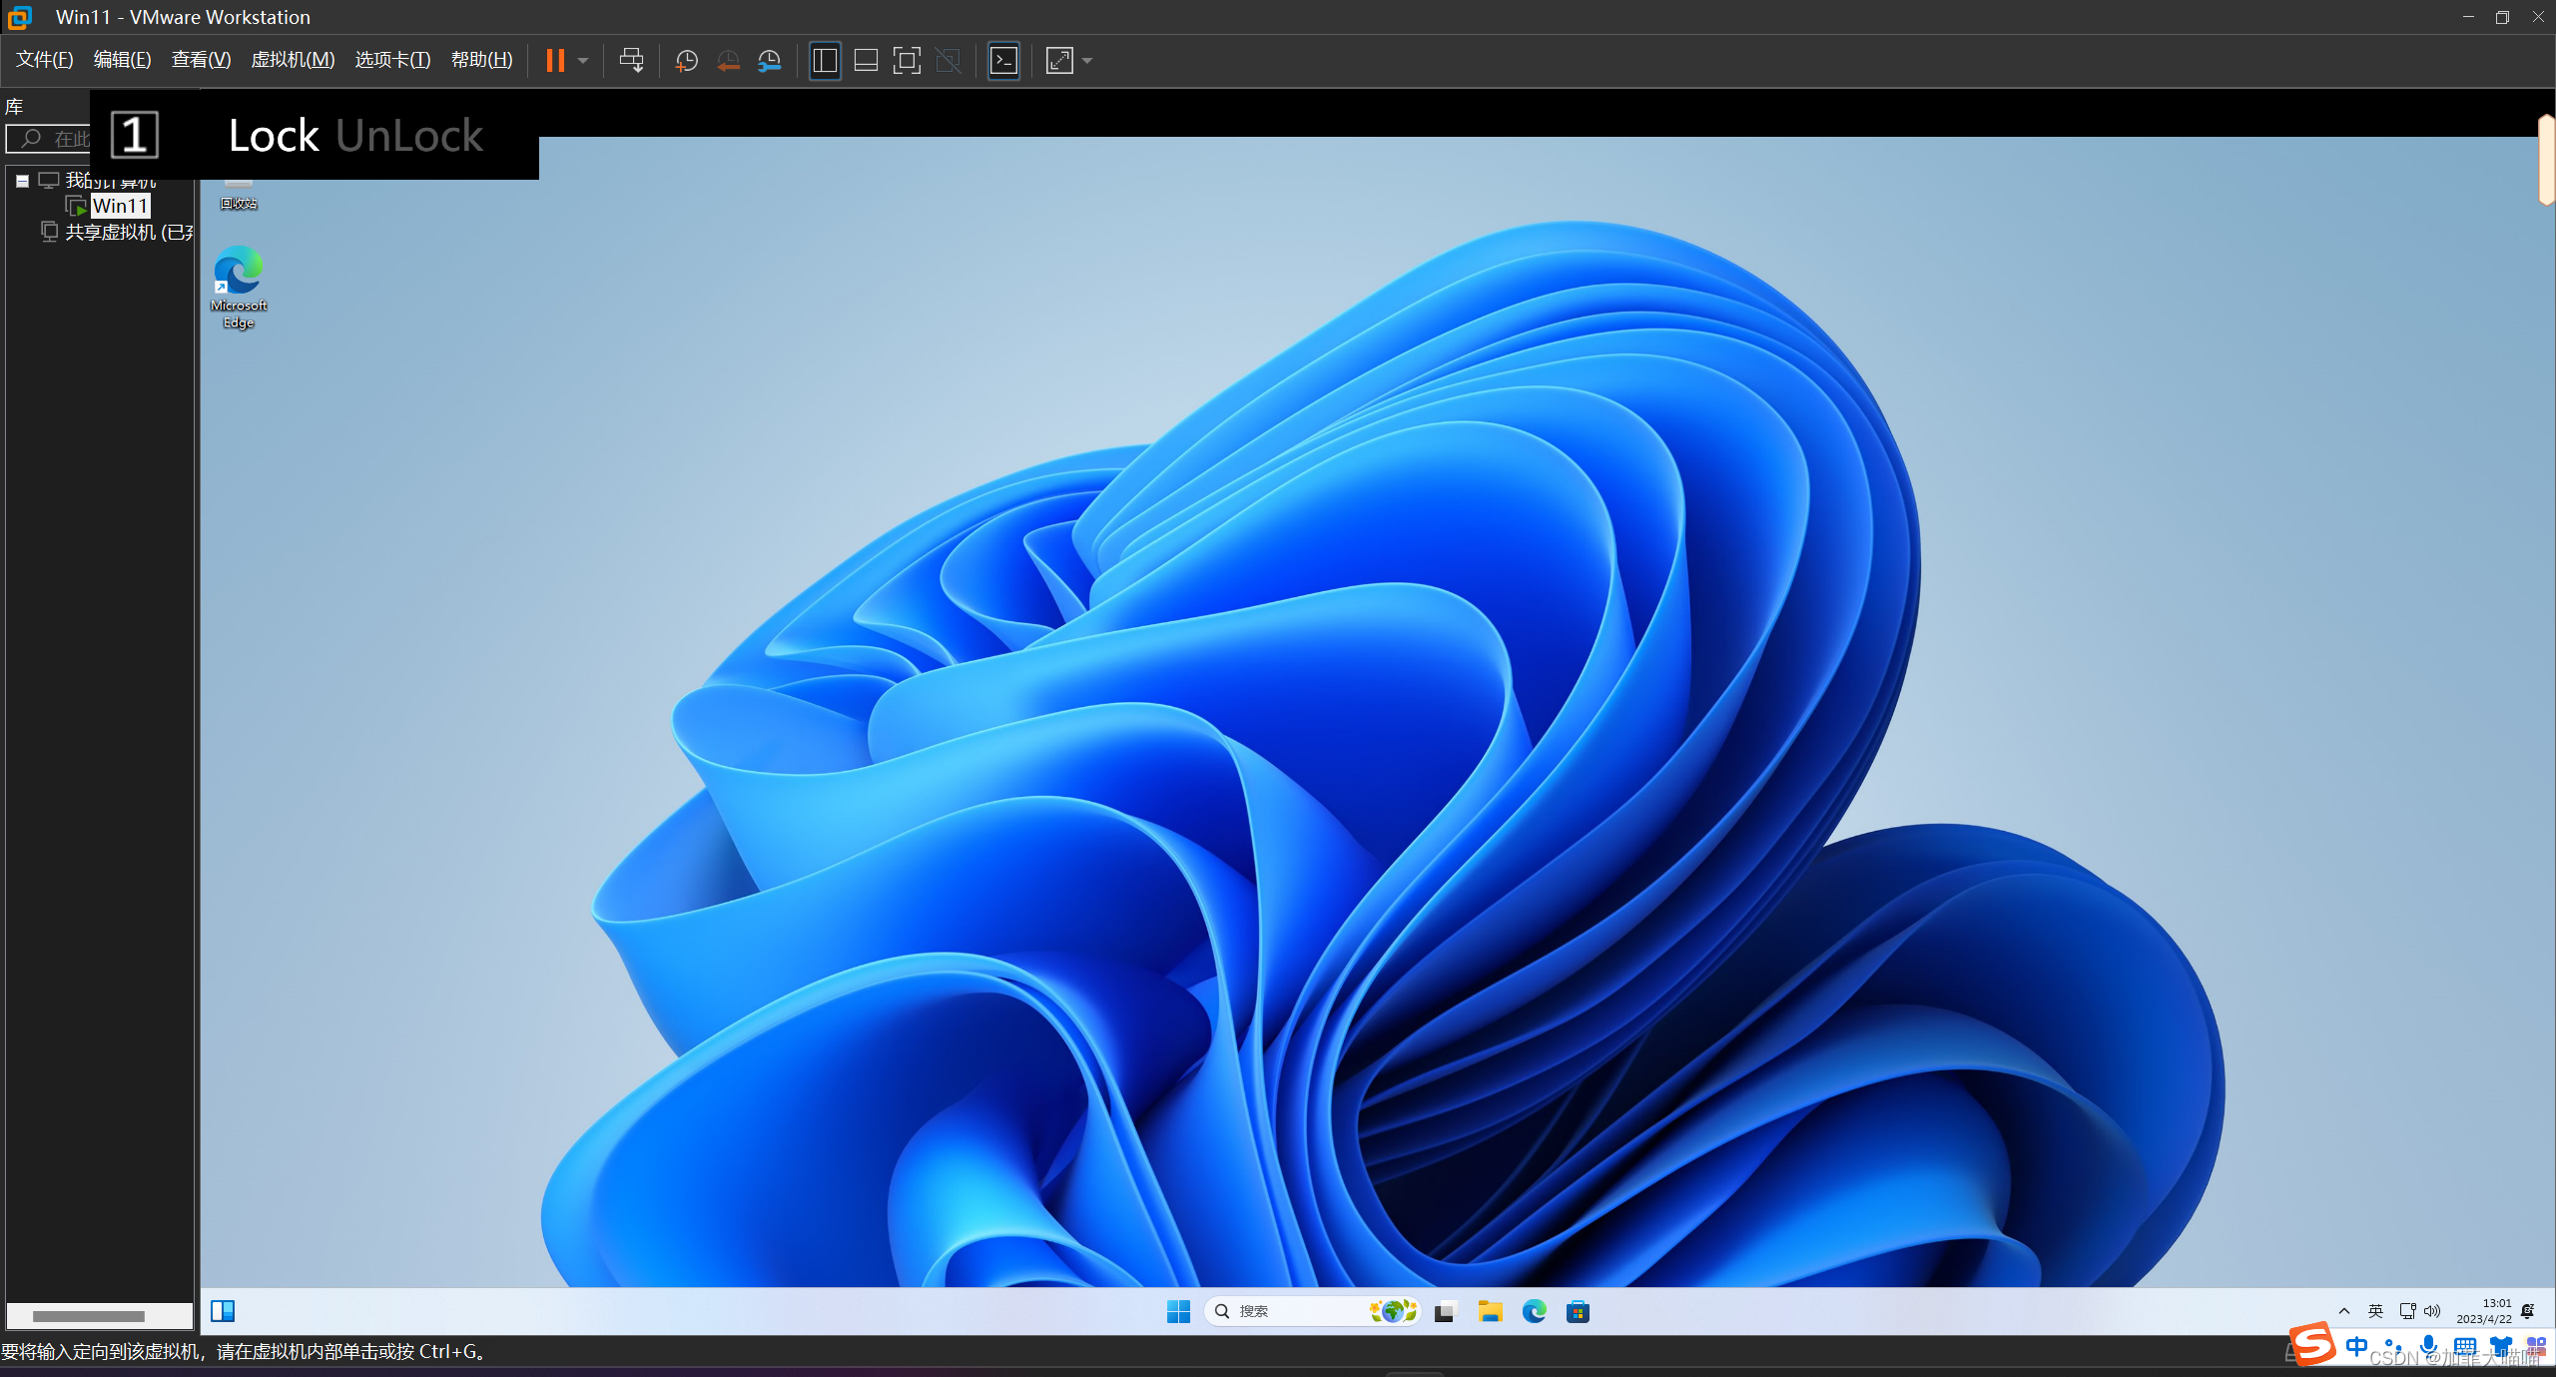Open the 虚拟机(M) menu
2556x1377 pixels.
coord(293,60)
